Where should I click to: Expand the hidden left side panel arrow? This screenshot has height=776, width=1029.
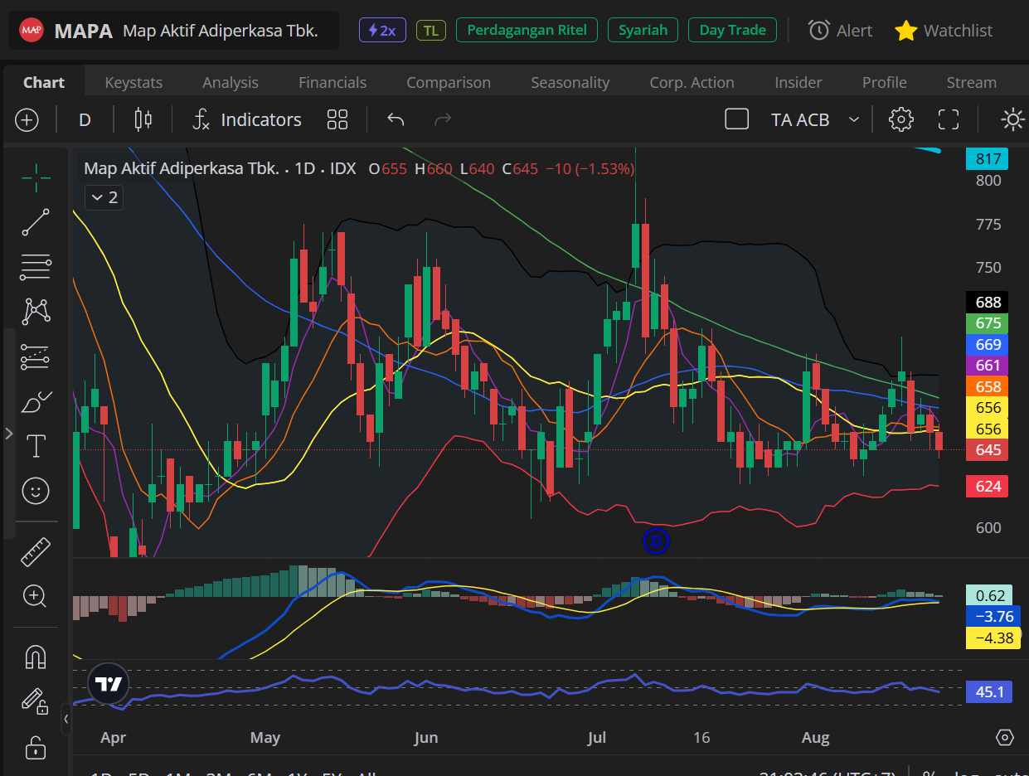click(x=9, y=434)
